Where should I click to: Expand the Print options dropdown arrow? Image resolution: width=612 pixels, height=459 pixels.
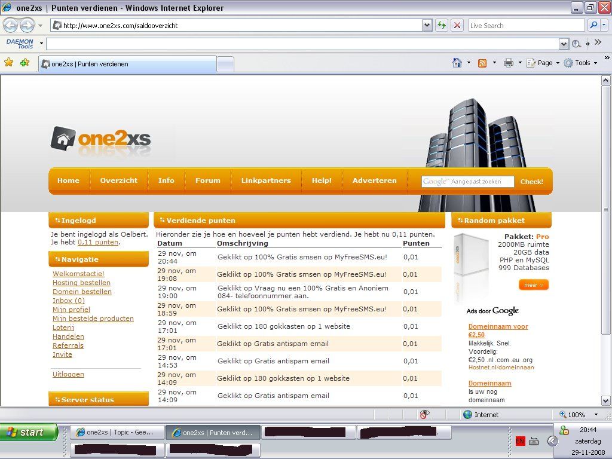pos(520,62)
